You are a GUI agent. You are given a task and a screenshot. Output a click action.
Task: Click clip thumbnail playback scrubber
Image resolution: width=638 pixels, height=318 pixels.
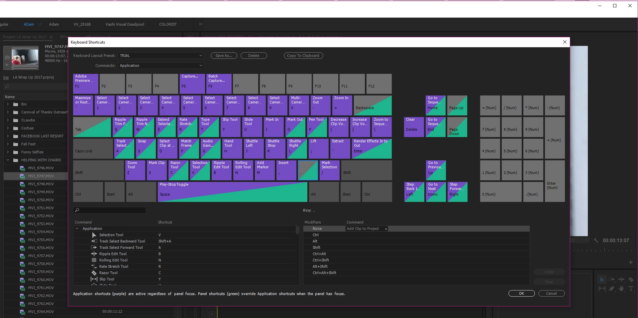pos(13,68)
